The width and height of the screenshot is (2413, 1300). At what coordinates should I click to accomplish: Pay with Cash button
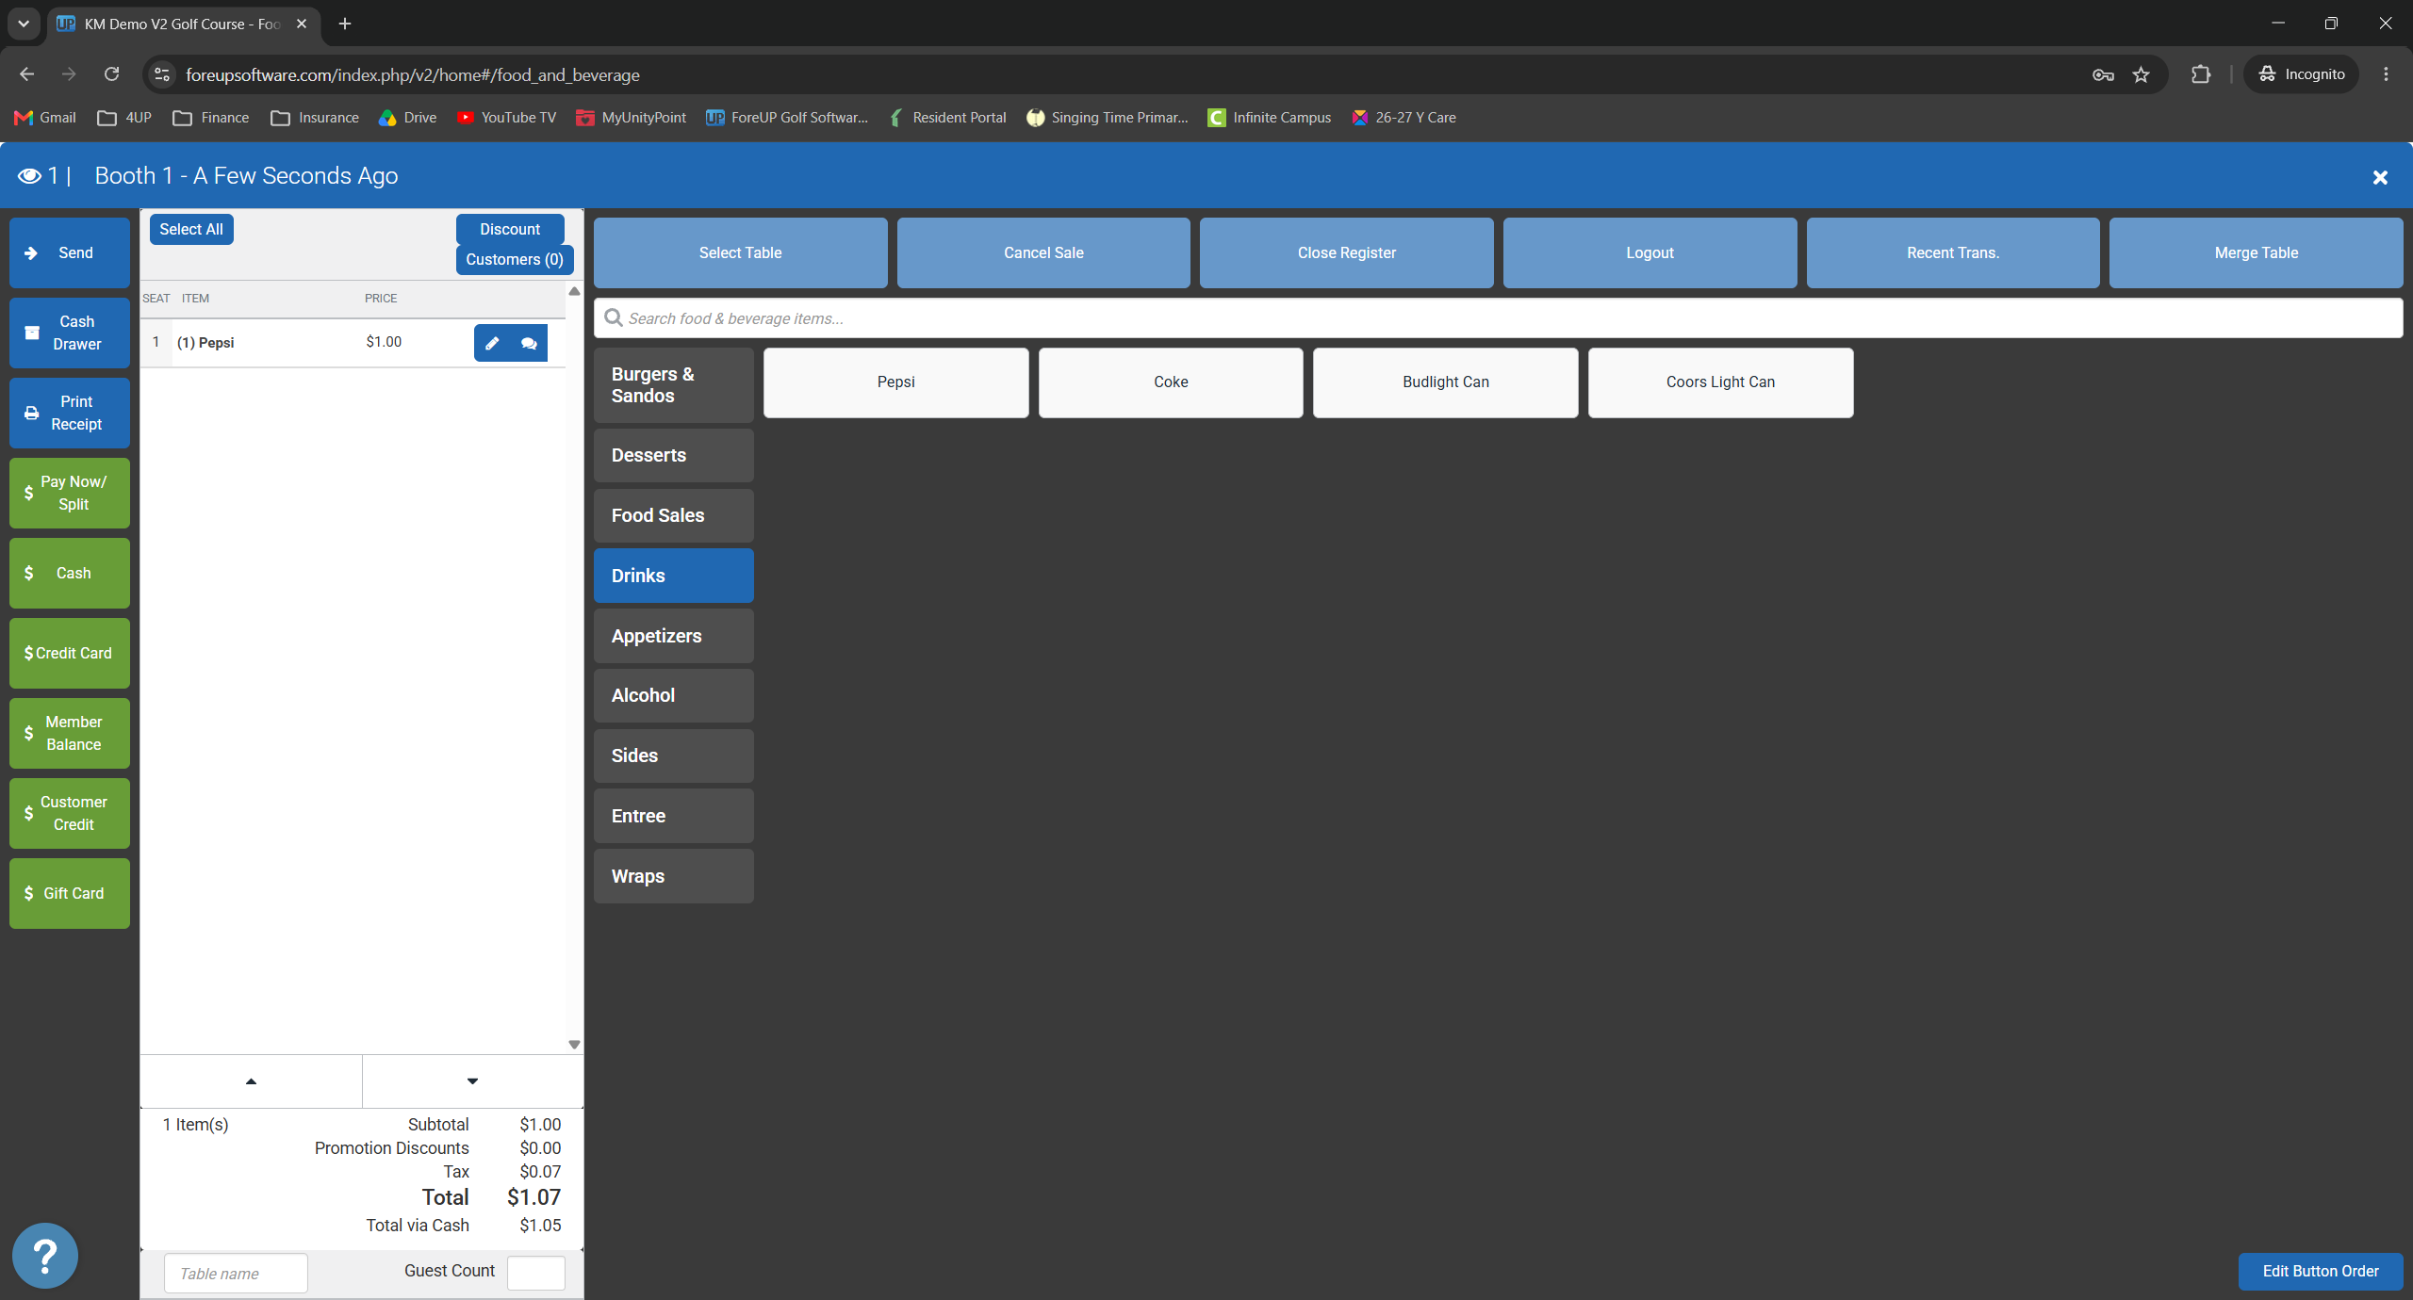click(70, 573)
